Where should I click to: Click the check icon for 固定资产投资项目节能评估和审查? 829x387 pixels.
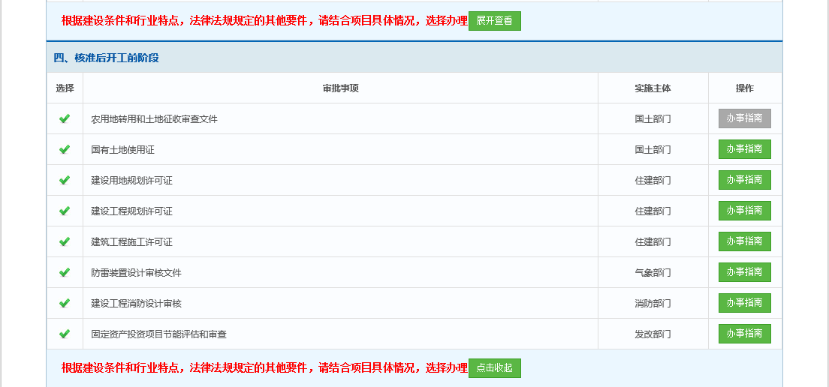(x=65, y=334)
